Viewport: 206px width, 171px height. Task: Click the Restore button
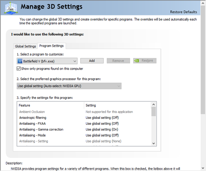point(145,60)
